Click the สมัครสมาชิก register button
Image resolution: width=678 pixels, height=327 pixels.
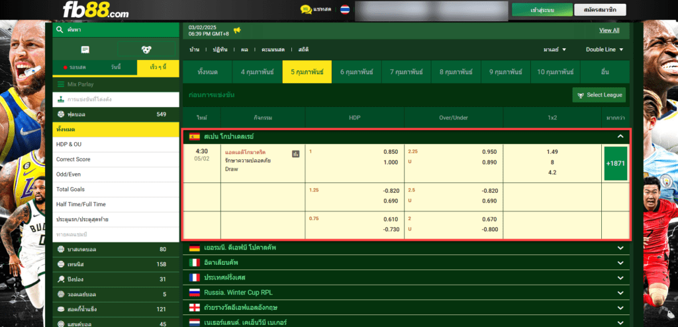(600, 9)
